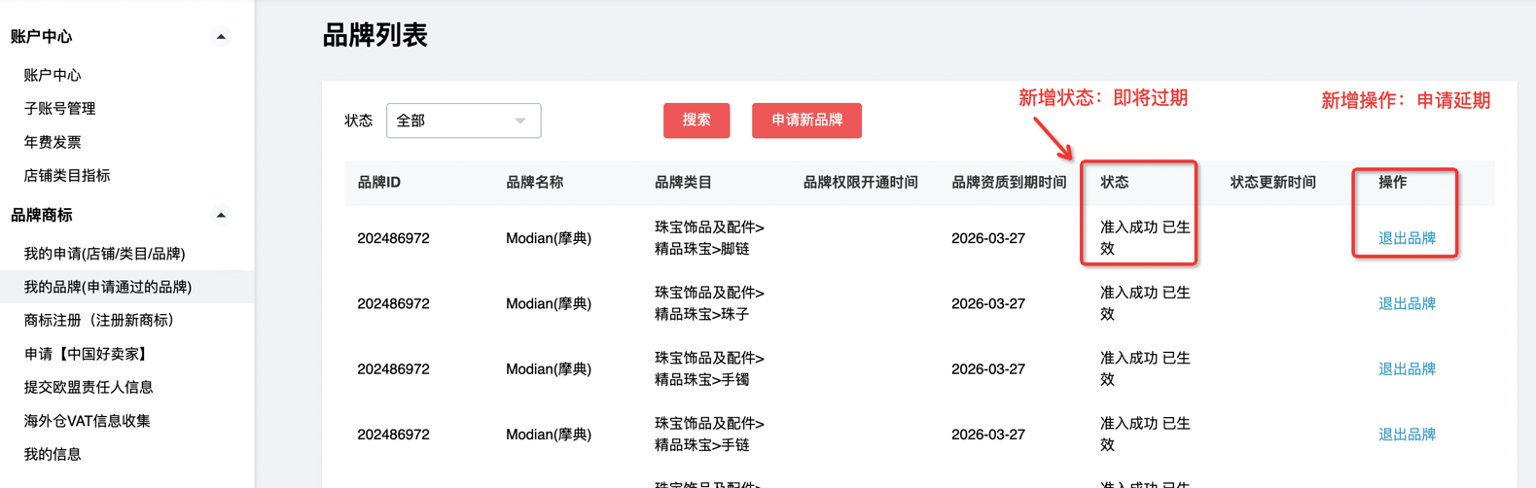The width and height of the screenshot is (1536, 488).
Task: Go to 子账号管理 page
Action: [59, 108]
